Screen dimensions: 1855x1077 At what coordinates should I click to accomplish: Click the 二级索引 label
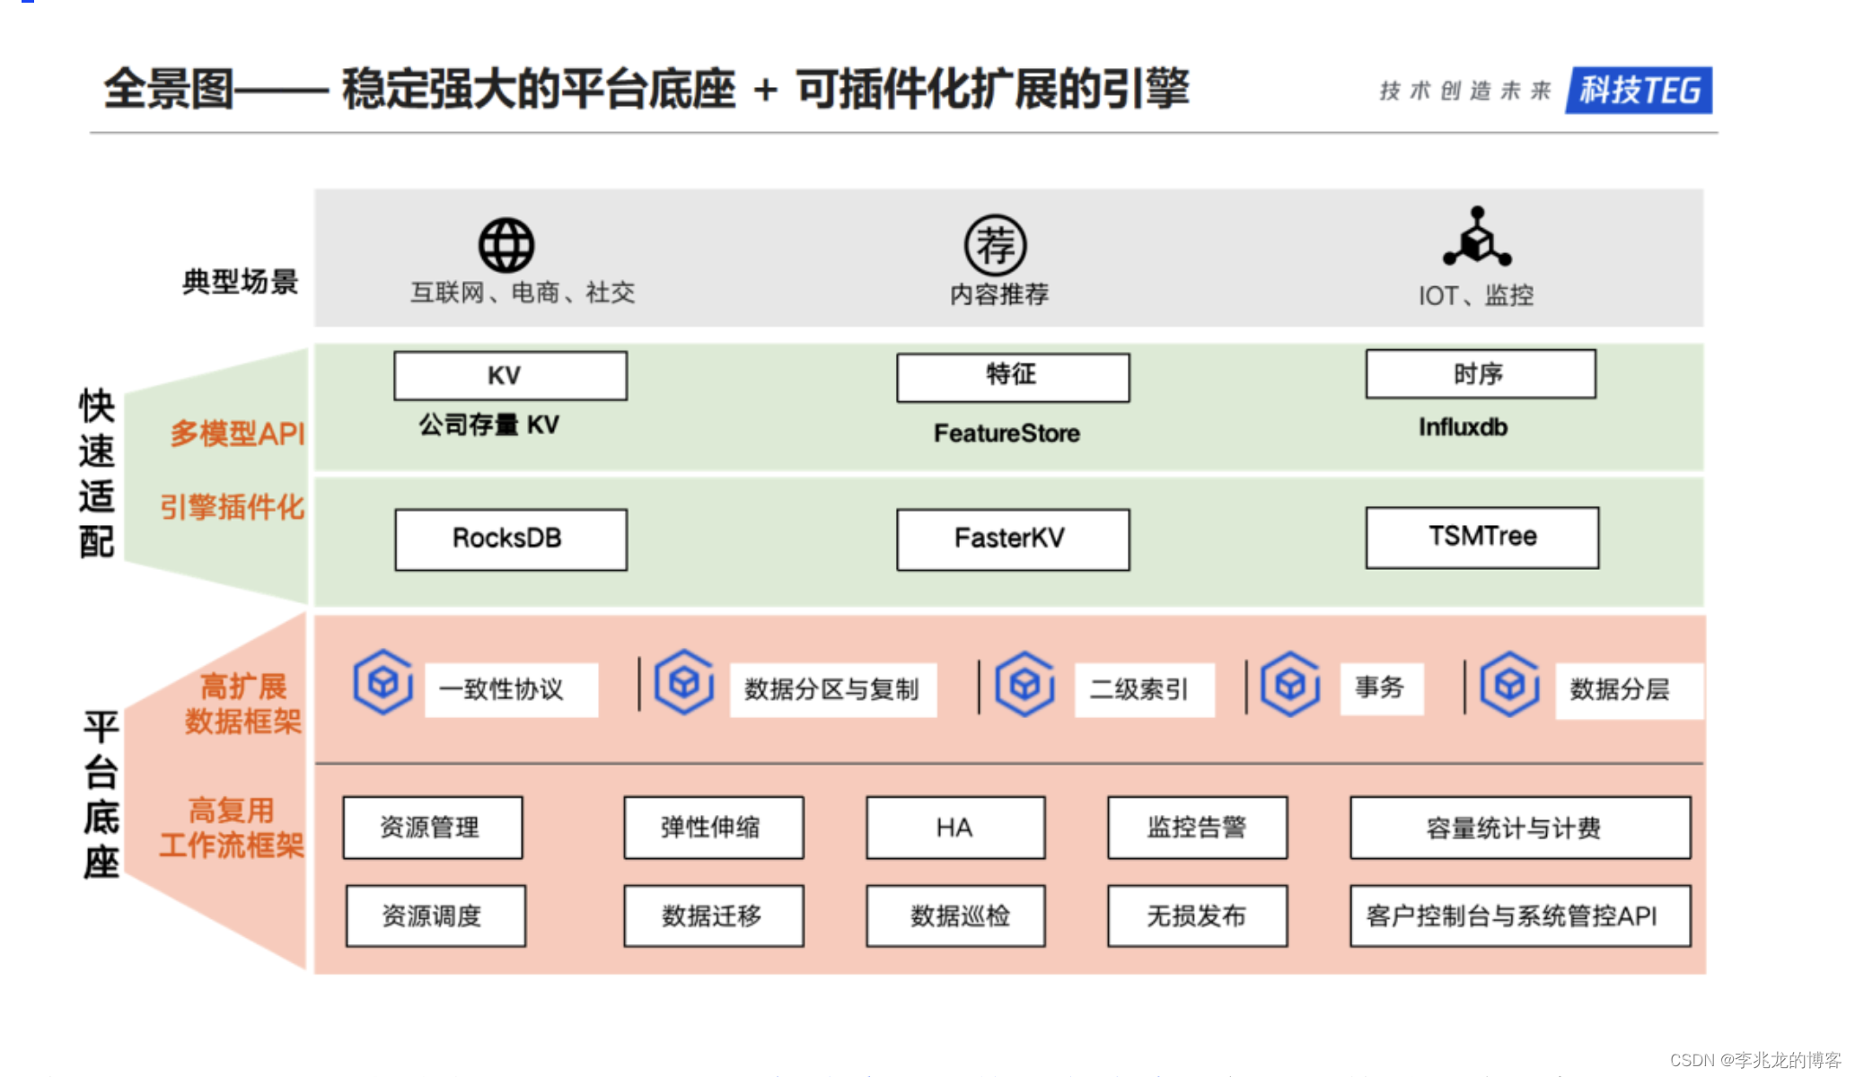(1144, 689)
